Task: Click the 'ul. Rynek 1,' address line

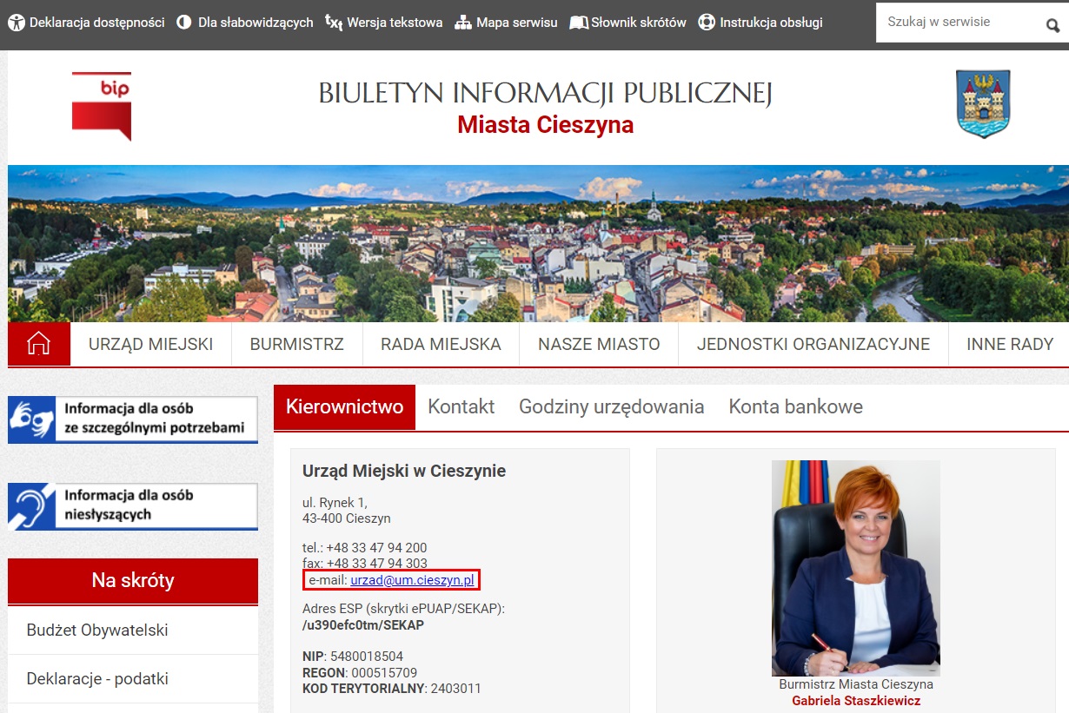Action: [x=335, y=503]
